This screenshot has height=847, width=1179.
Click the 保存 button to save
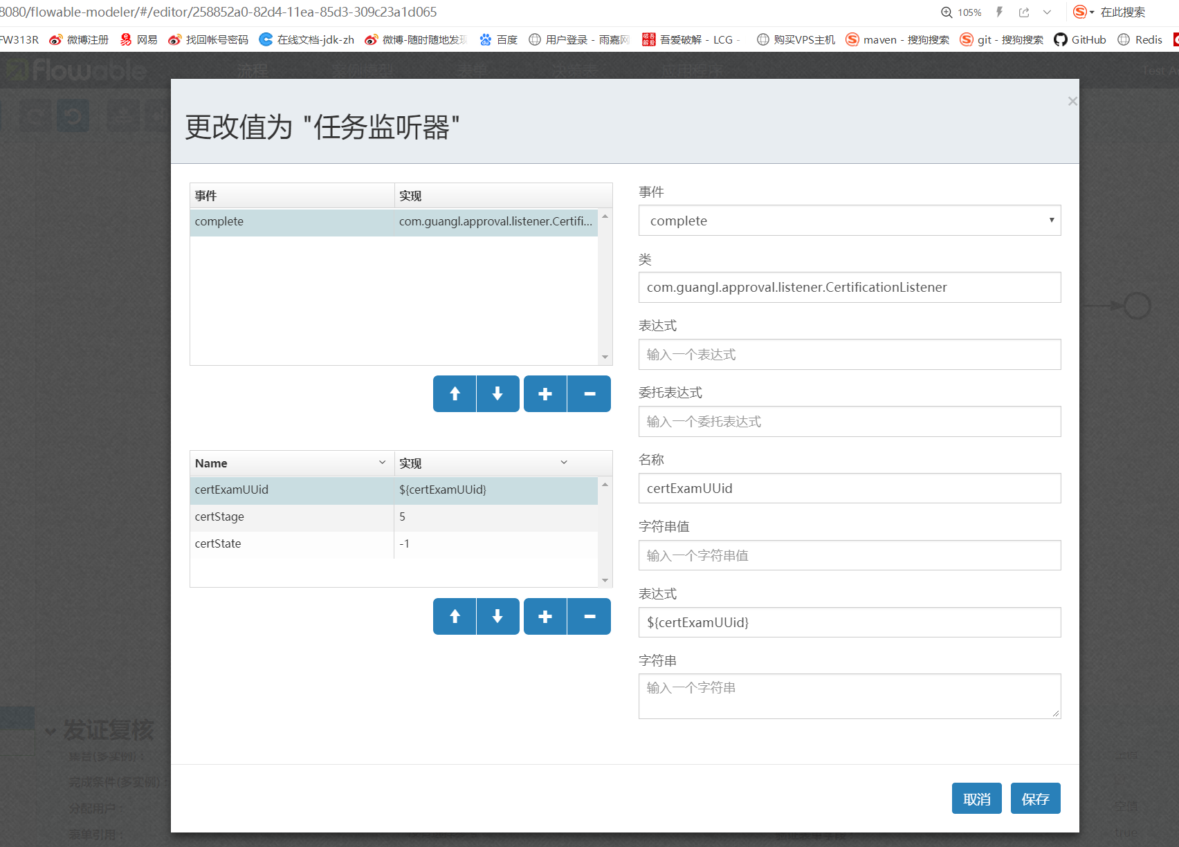coord(1035,798)
